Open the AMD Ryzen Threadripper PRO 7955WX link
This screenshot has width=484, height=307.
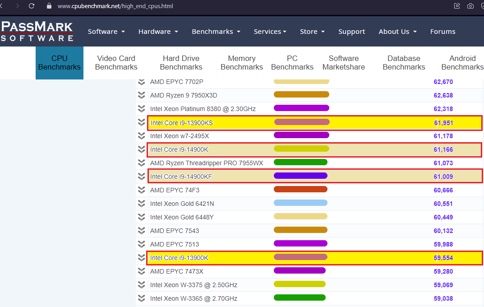pos(207,163)
